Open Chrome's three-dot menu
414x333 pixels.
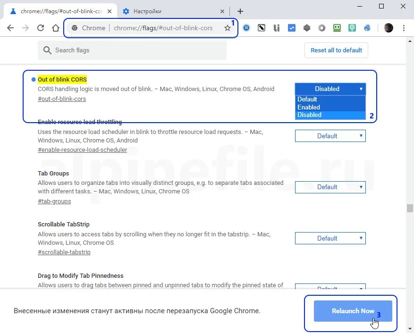click(x=404, y=28)
